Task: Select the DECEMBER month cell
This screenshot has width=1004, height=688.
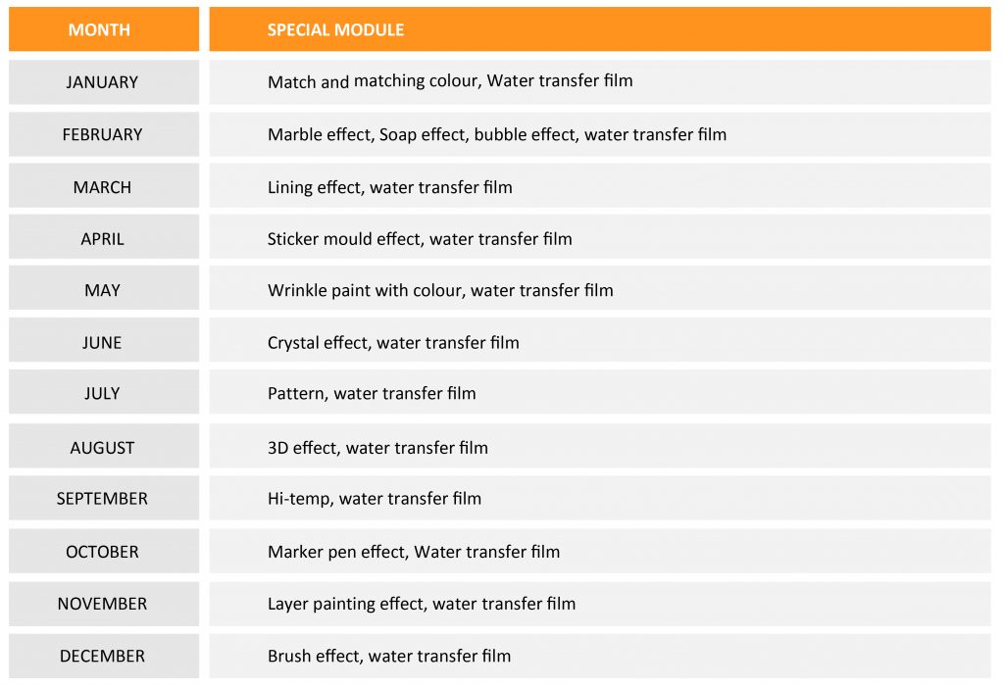Action: click(104, 656)
